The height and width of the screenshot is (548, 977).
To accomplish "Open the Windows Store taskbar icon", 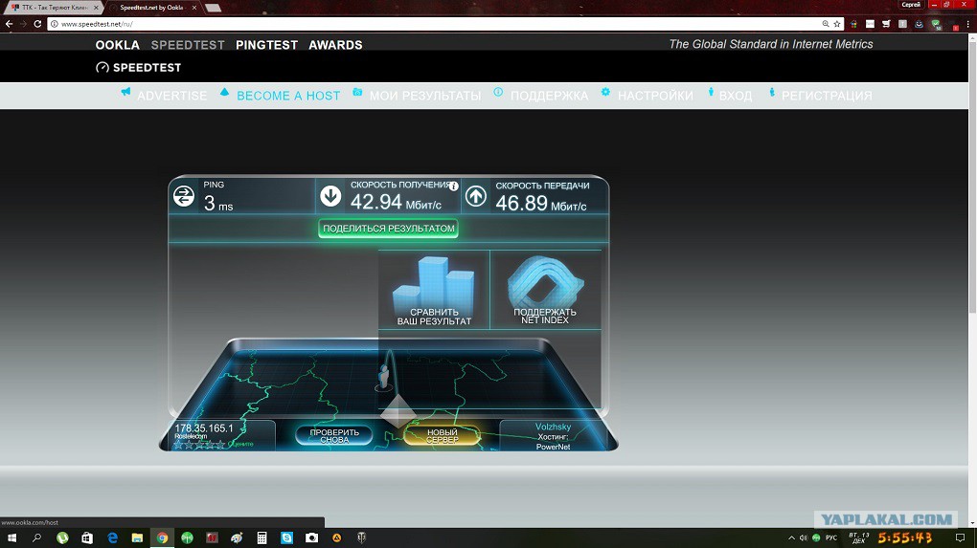I will click(x=87, y=537).
